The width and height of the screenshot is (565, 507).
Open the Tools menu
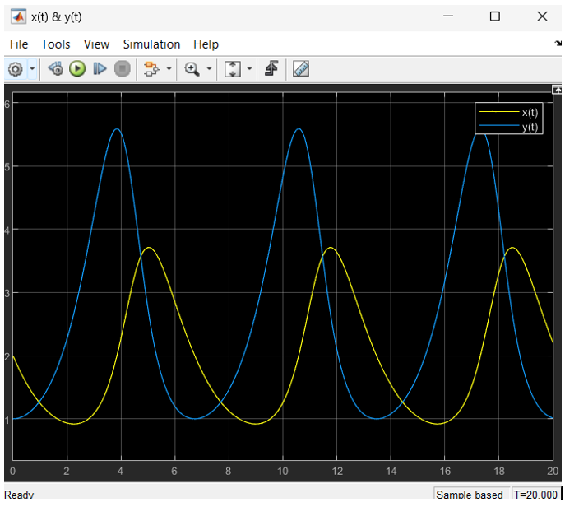(x=56, y=44)
